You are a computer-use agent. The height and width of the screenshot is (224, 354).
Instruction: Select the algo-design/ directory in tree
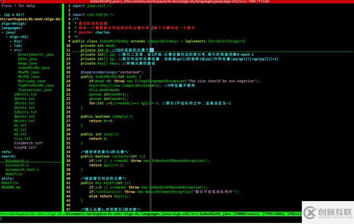(14, 23)
